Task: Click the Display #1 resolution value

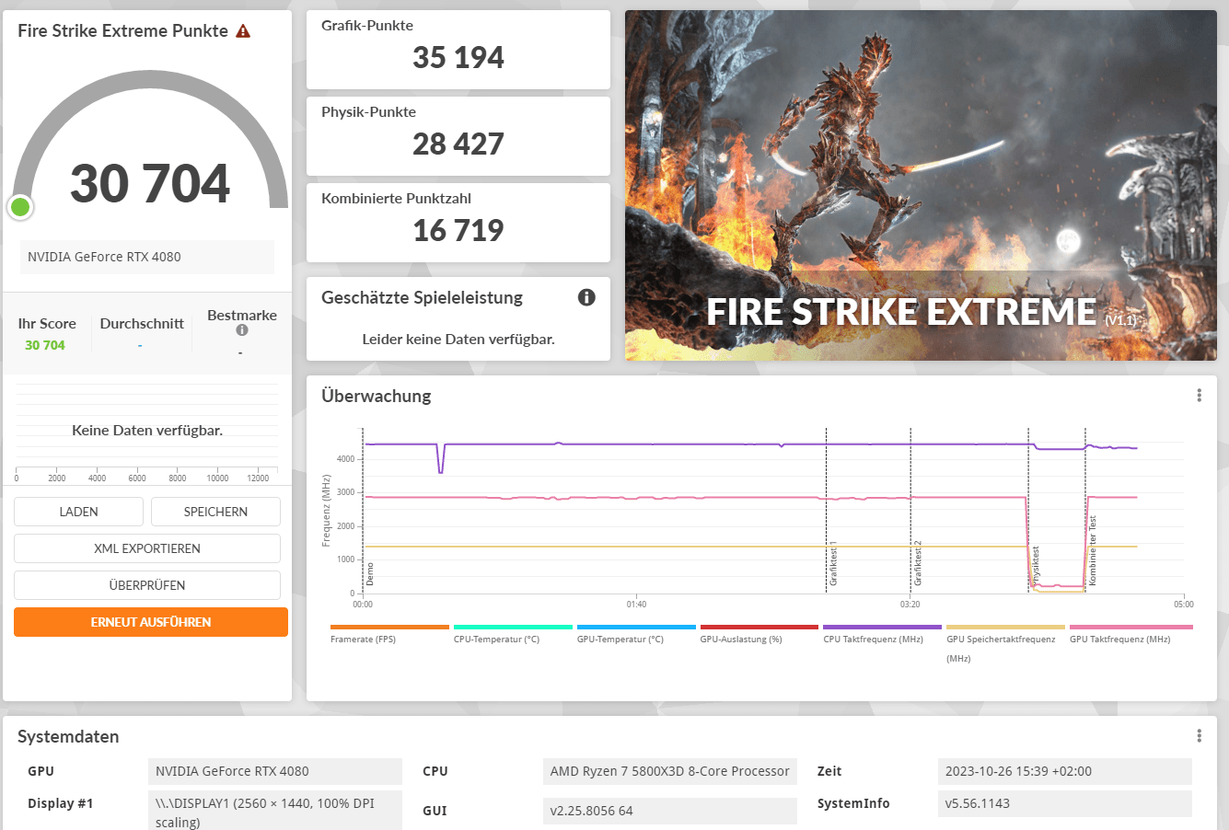Action: (275, 811)
